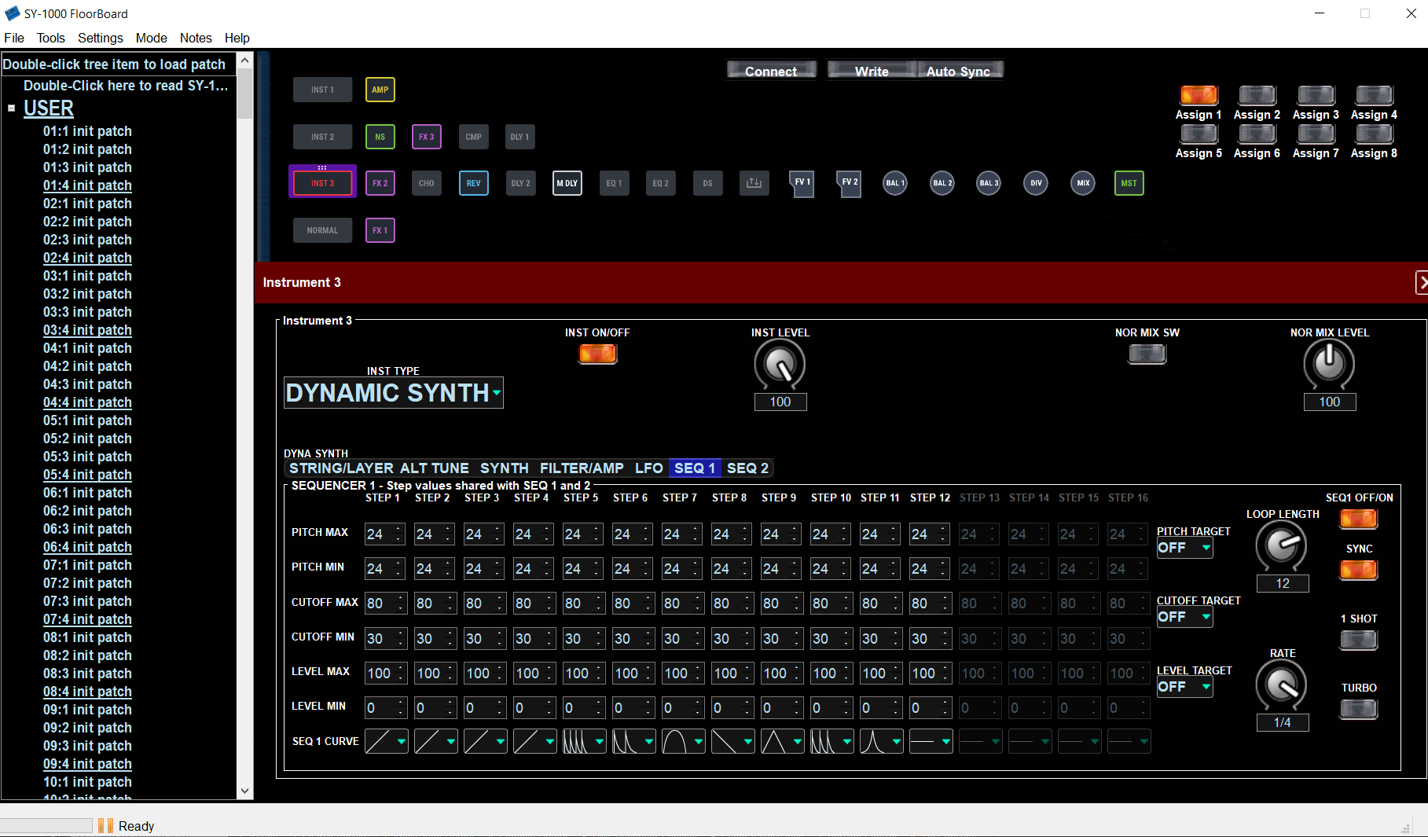Click the STEP 1 PITCH MAX field
The width and height of the screenshot is (1428, 837).
tap(385, 534)
